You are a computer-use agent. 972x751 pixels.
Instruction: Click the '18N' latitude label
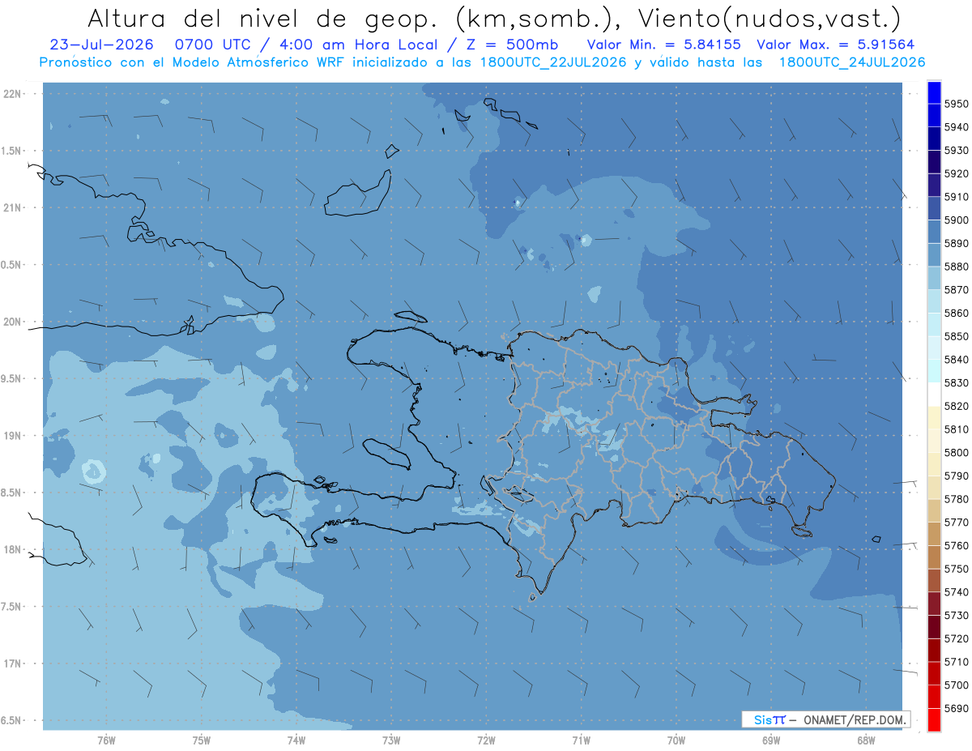click(x=13, y=549)
